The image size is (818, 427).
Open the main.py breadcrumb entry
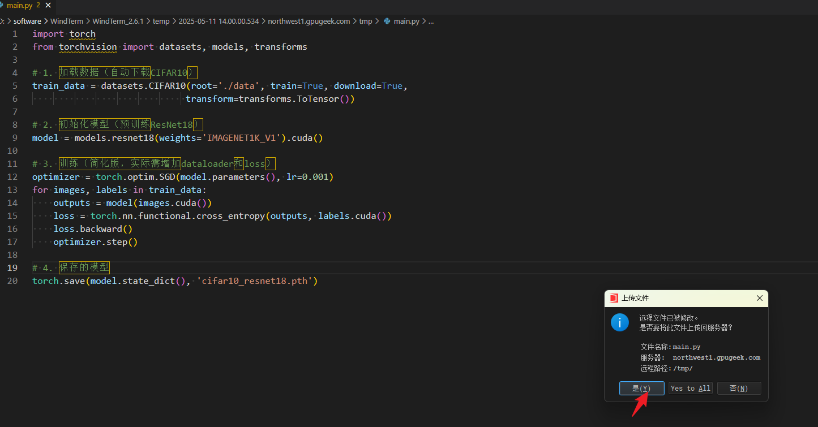(x=406, y=21)
